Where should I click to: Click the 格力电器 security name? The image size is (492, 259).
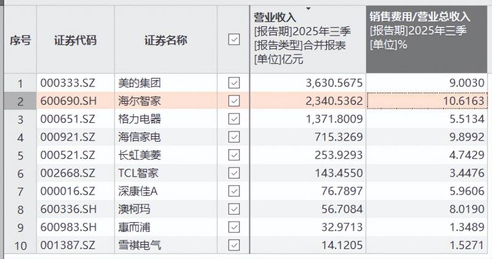click(x=140, y=119)
